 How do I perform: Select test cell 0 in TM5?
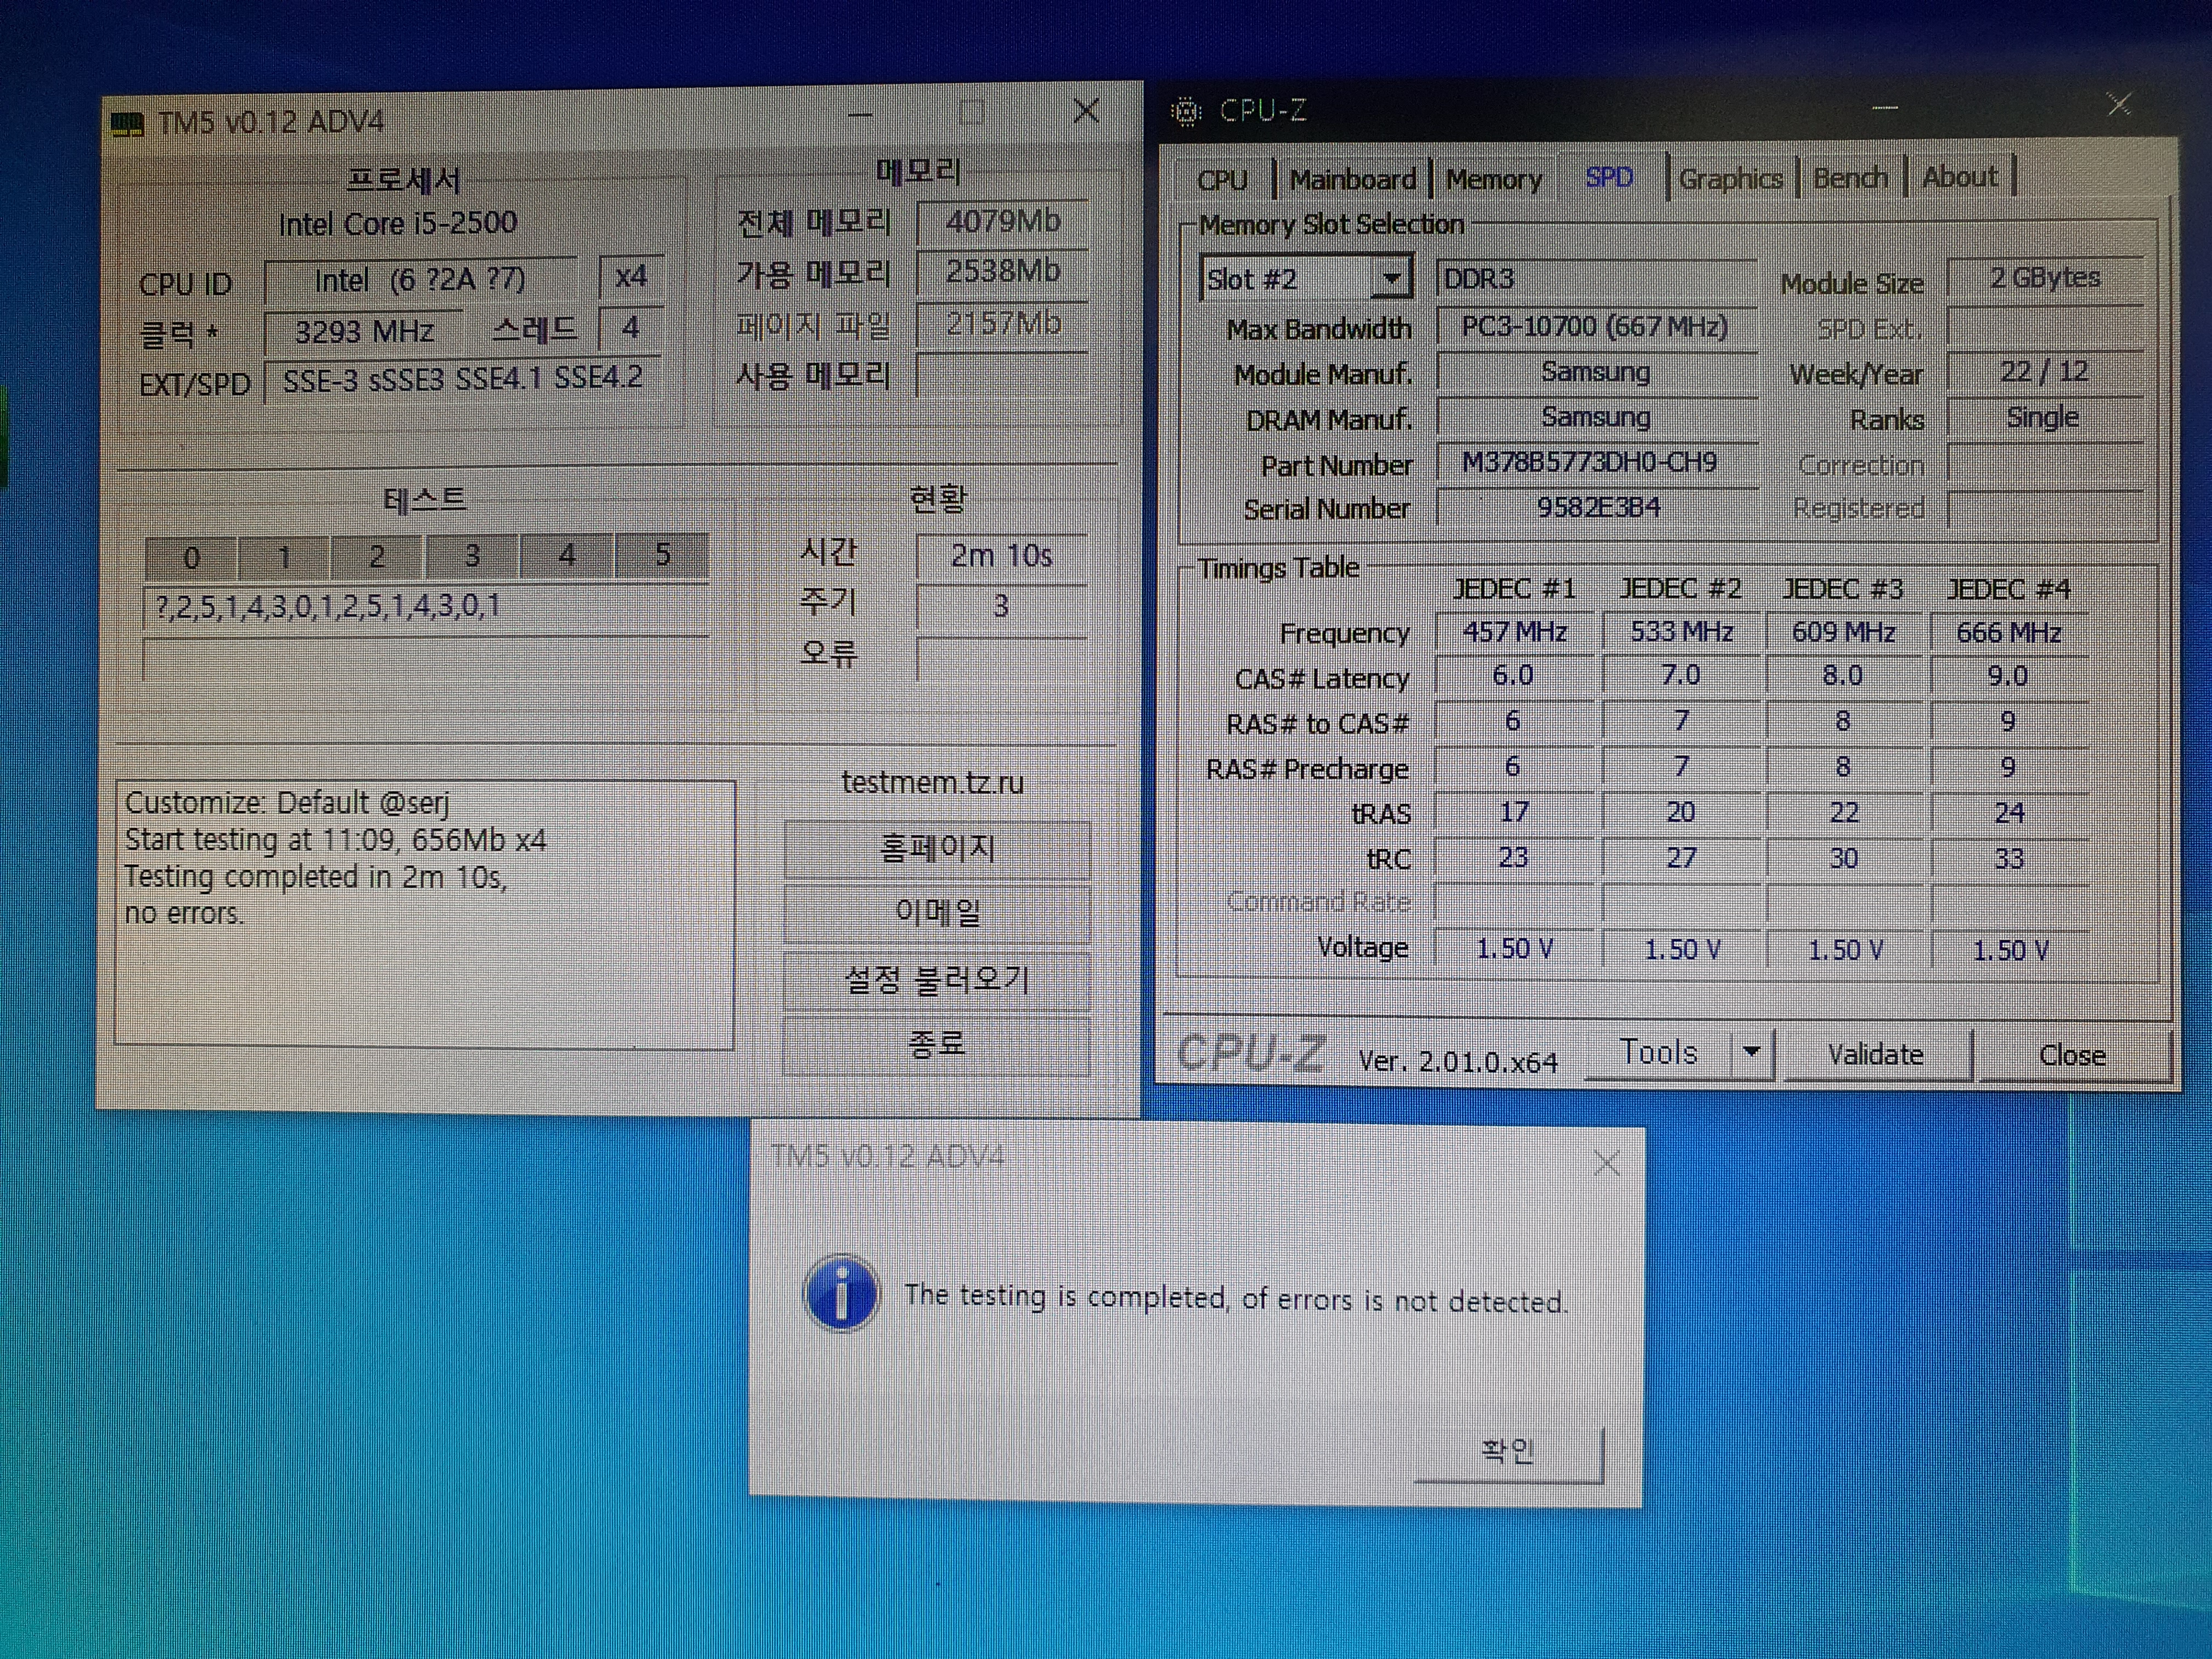191,557
